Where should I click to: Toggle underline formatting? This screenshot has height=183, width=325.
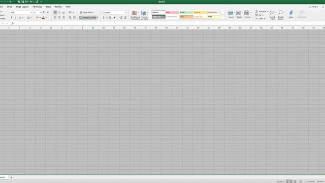coord(20,18)
